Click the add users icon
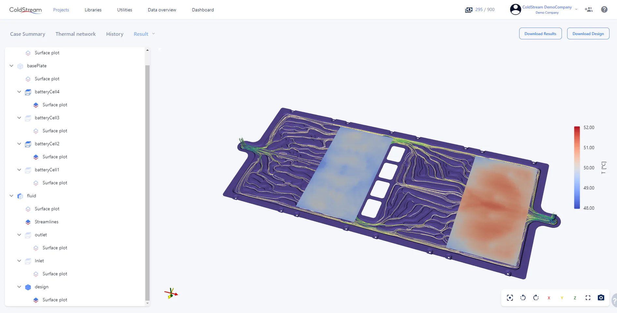 point(589,9)
